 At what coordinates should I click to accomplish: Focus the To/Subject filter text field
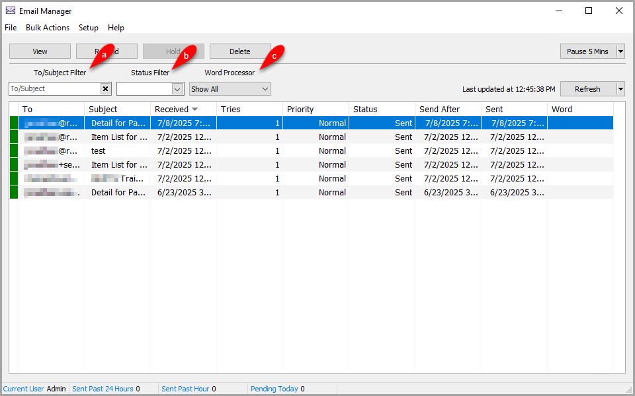tap(55, 89)
